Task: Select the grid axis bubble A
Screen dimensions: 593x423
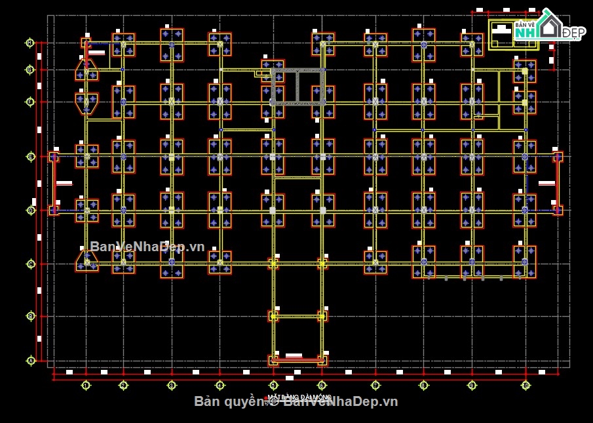Action: pos(31,361)
